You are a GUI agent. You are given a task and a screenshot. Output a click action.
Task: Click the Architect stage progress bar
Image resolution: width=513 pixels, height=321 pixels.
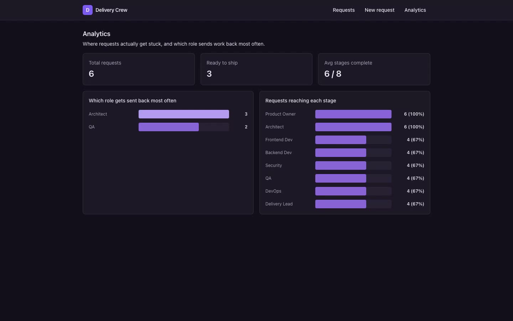pyautogui.click(x=353, y=127)
